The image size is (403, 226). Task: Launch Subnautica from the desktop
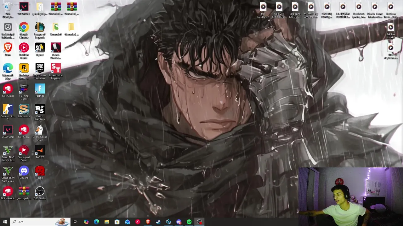pyautogui.click(x=24, y=111)
